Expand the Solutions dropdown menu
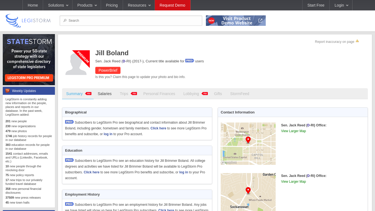 coord(58,5)
